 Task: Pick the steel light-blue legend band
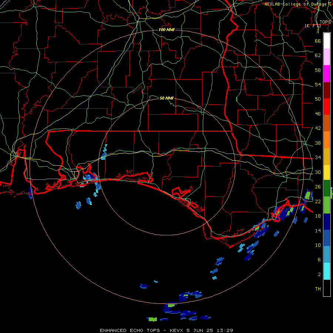(x=327, y=255)
